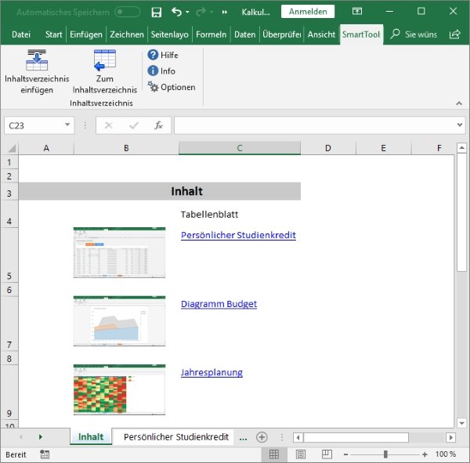Image resolution: width=470 pixels, height=463 pixels.
Task: Click macro record icon in status bar
Action: coord(45,454)
